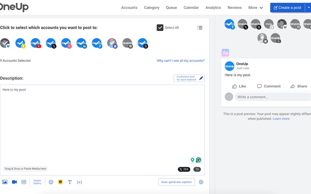This screenshot has width=311, height=194.
Task: Open the account list view icon
Action: coord(200,28)
